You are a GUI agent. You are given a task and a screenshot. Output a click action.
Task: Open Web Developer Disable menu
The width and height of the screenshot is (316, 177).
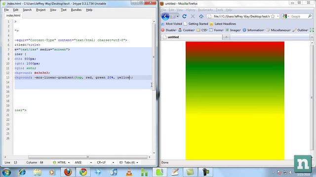169,30
